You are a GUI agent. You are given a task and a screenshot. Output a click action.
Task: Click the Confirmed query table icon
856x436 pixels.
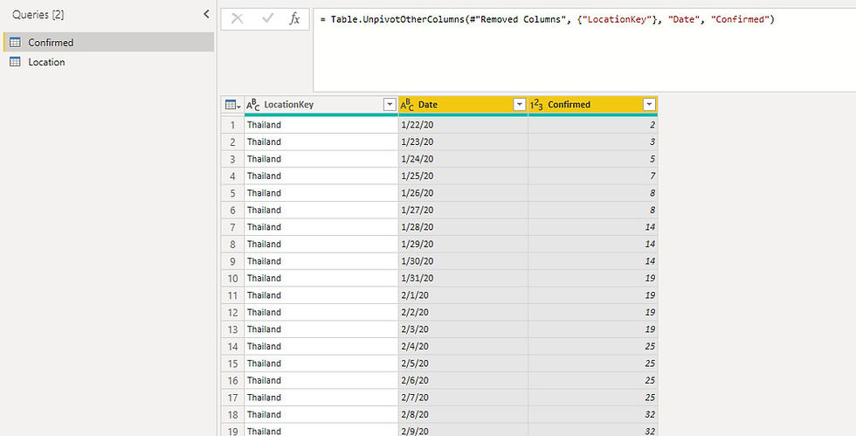pos(16,42)
